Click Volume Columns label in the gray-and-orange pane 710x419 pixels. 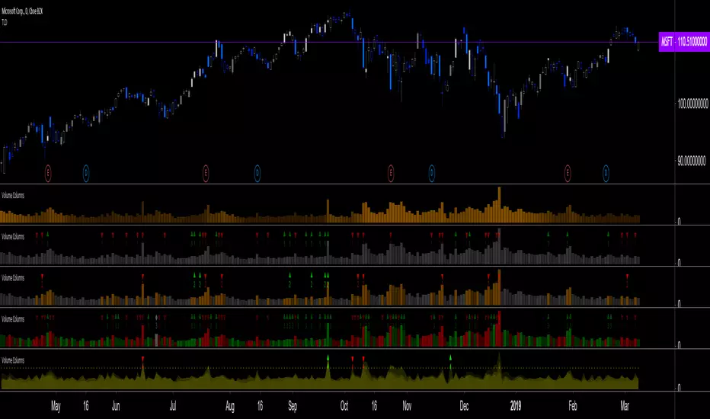tap(13, 277)
